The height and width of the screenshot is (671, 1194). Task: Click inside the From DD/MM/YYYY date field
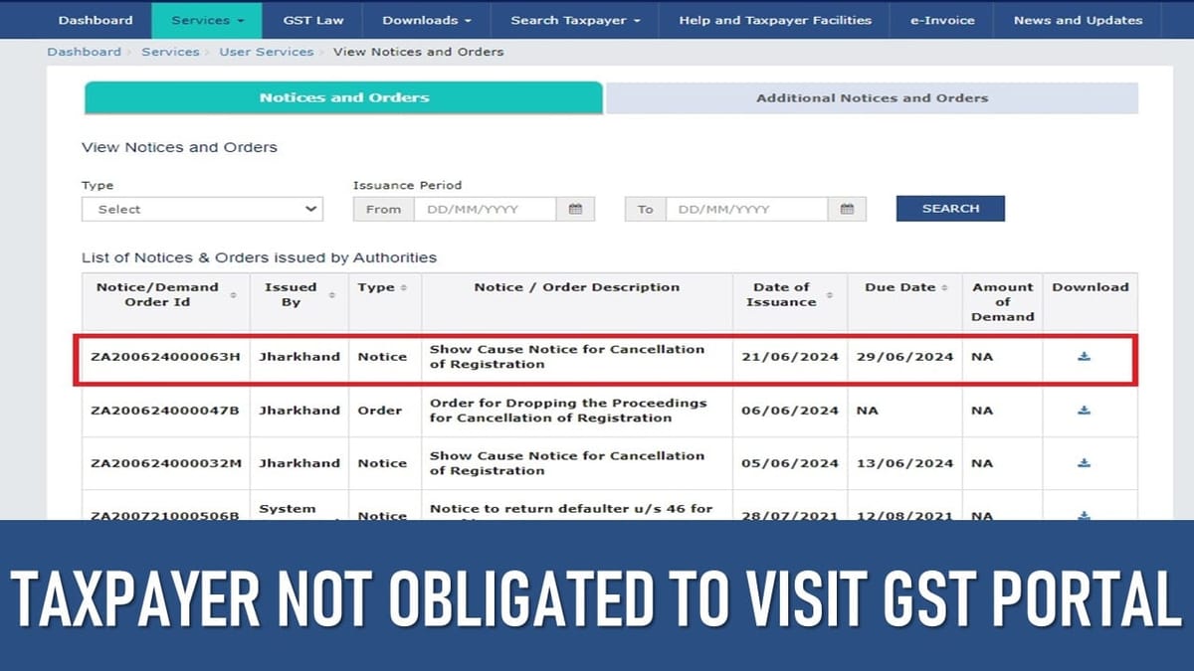pyautogui.click(x=493, y=209)
